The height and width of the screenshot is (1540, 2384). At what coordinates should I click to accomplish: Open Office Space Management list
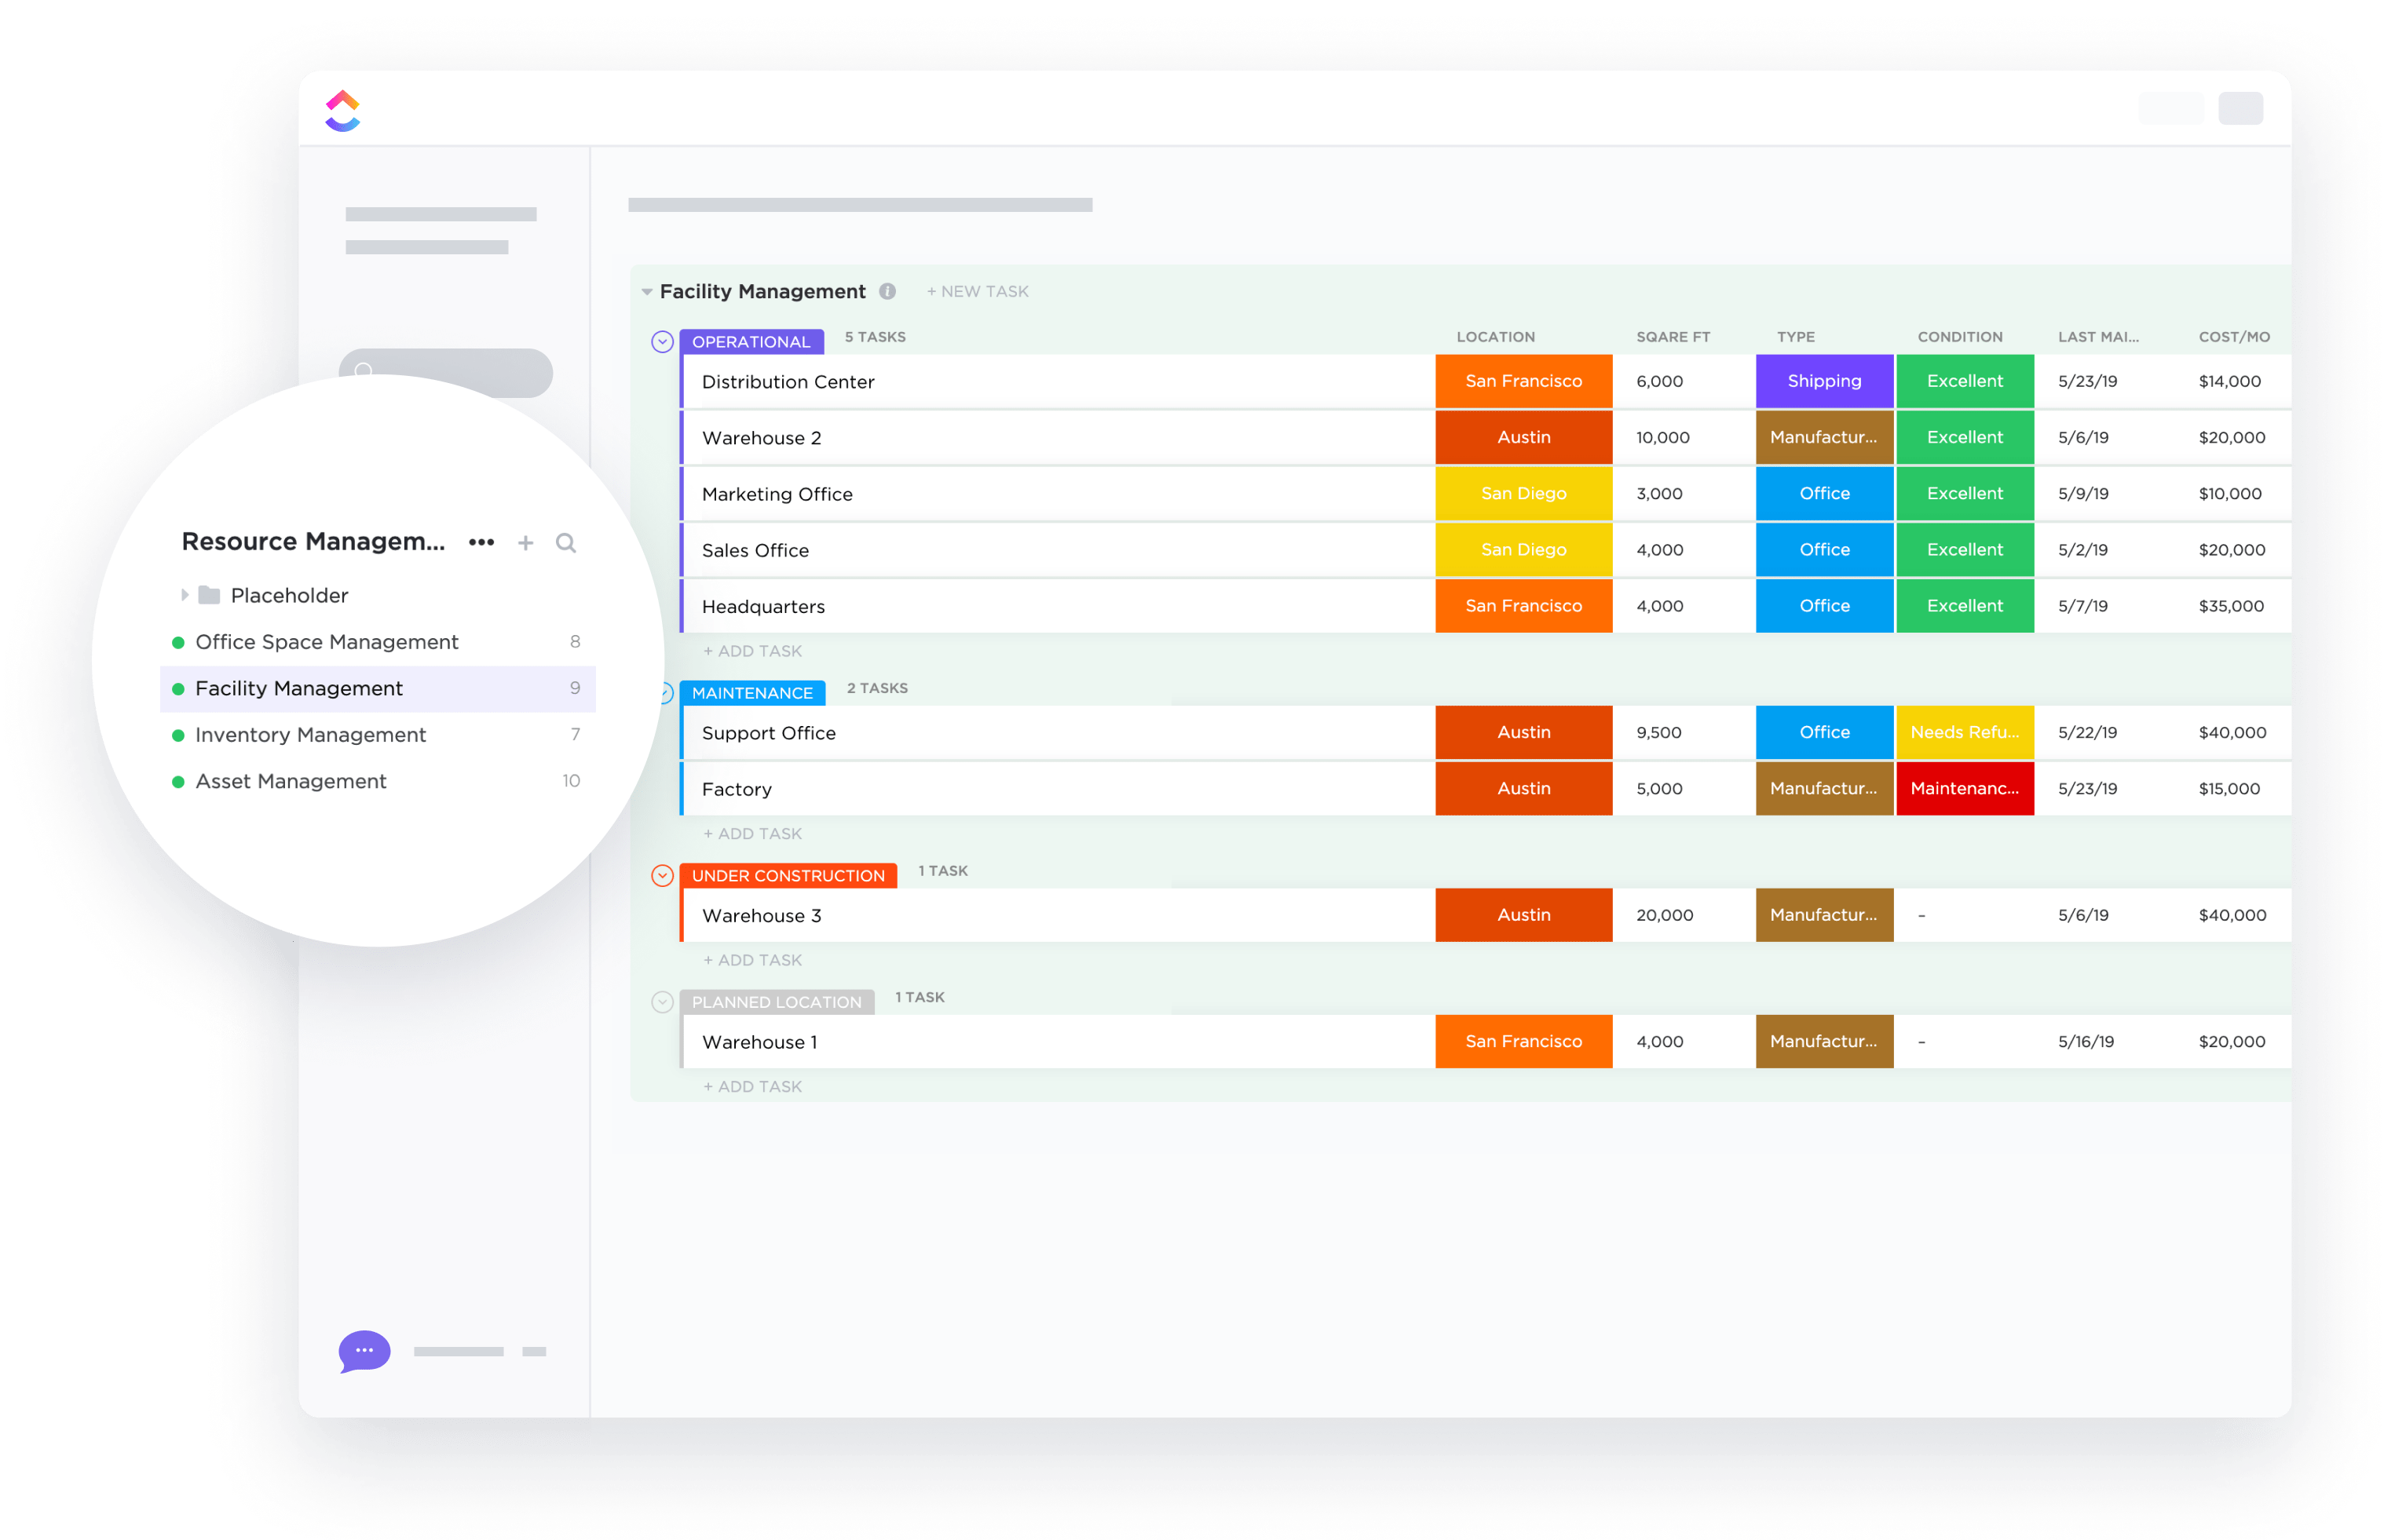(x=326, y=642)
